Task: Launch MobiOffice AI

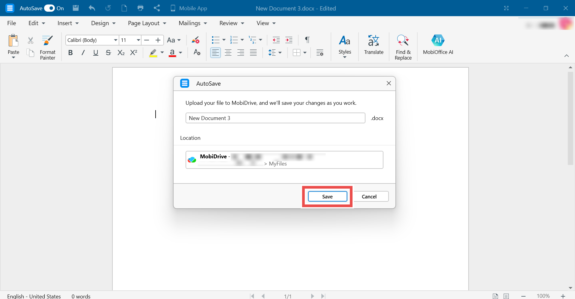Action: coord(438,45)
